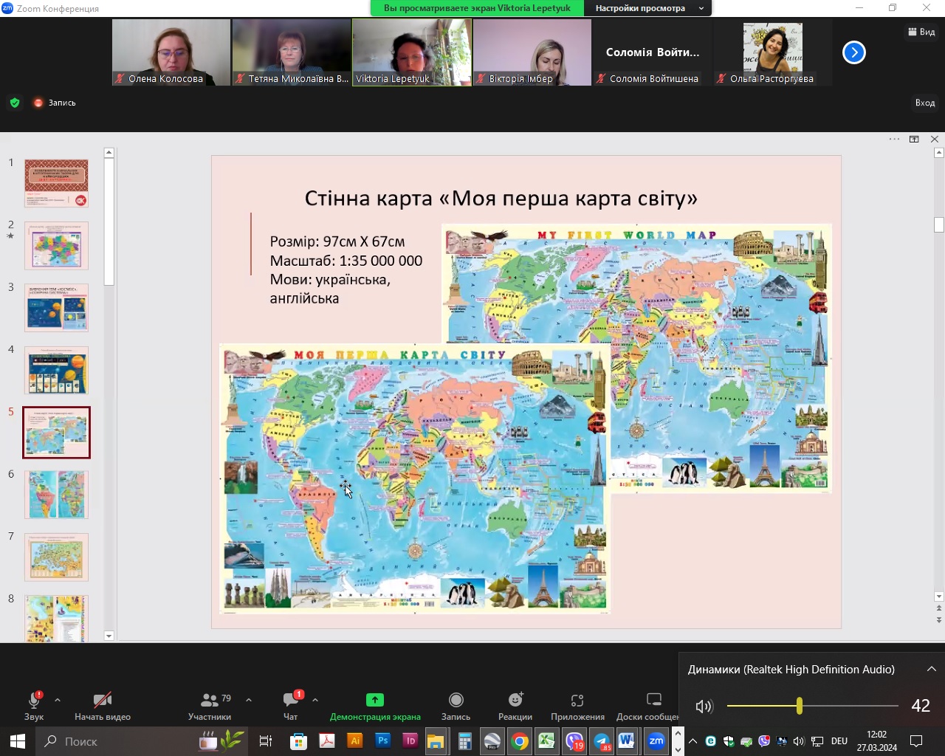Open the Вид view menu

(921, 32)
